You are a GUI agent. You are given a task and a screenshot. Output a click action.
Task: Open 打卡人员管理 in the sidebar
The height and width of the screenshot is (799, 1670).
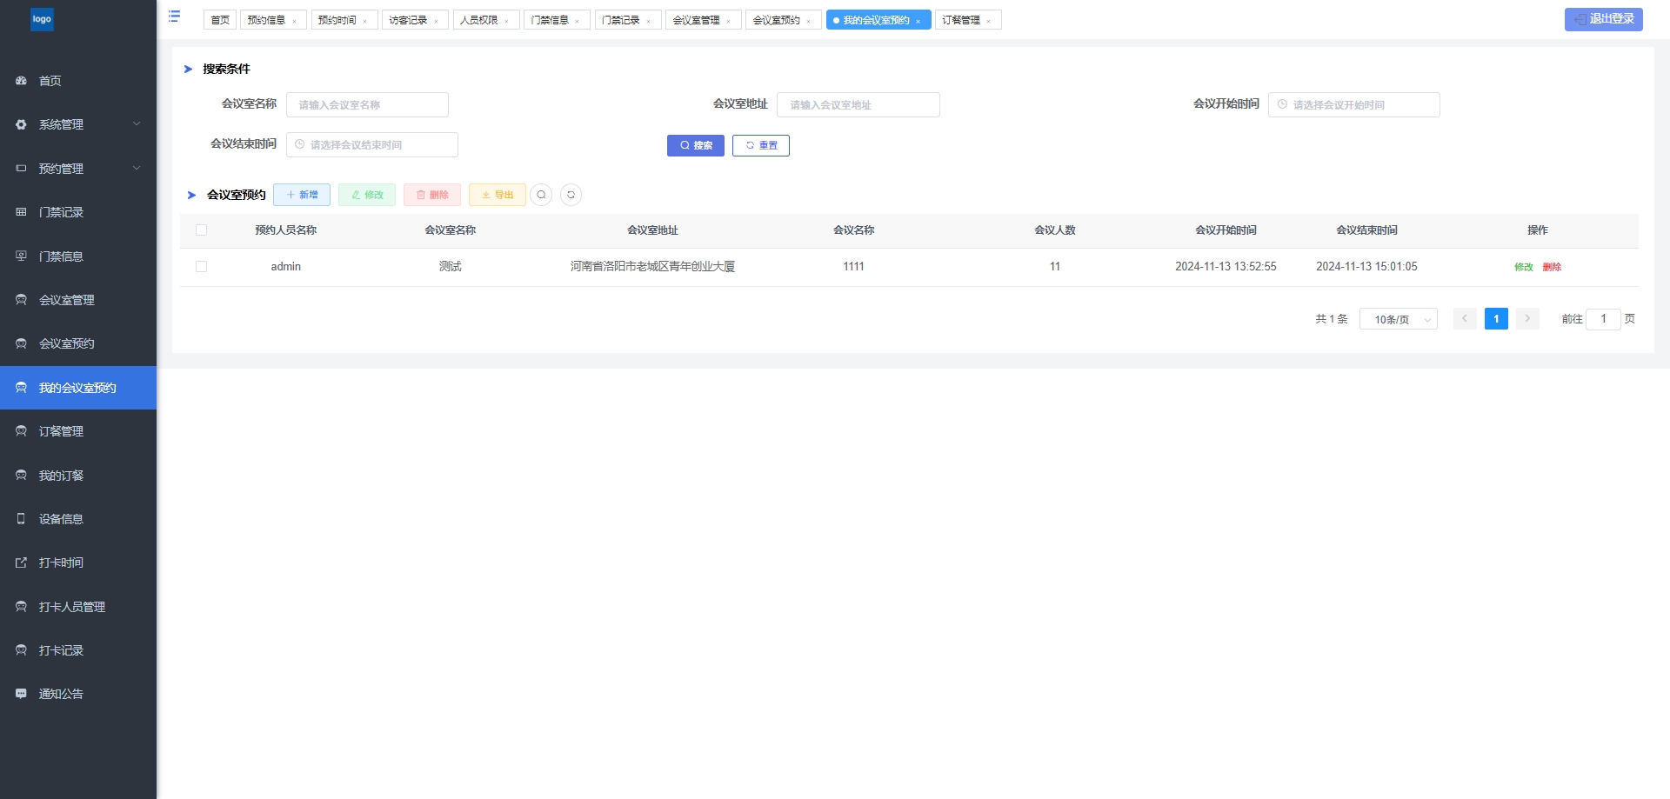[x=78, y=607]
